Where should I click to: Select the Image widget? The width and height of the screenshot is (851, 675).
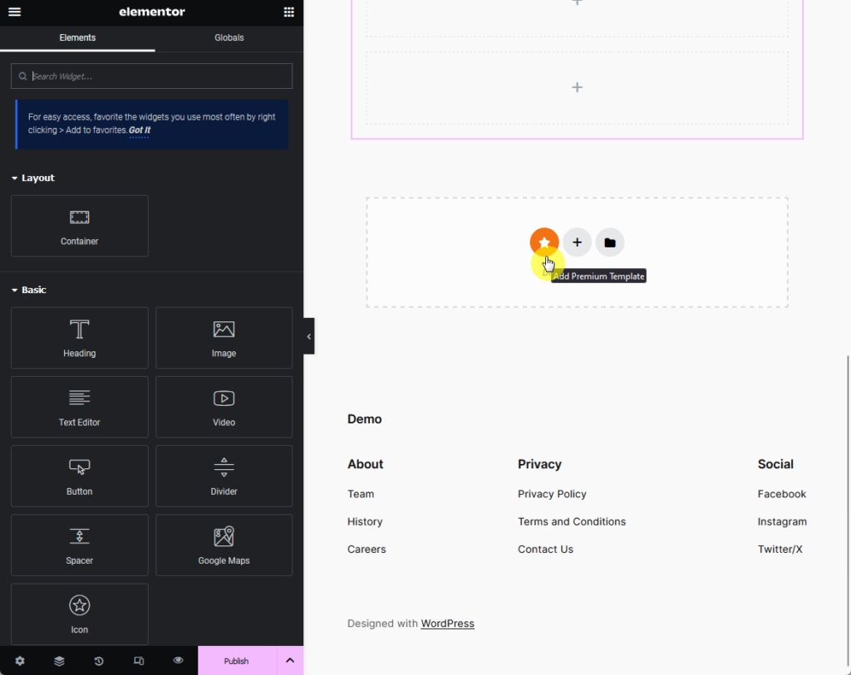pyautogui.click(x=224, y=337)
